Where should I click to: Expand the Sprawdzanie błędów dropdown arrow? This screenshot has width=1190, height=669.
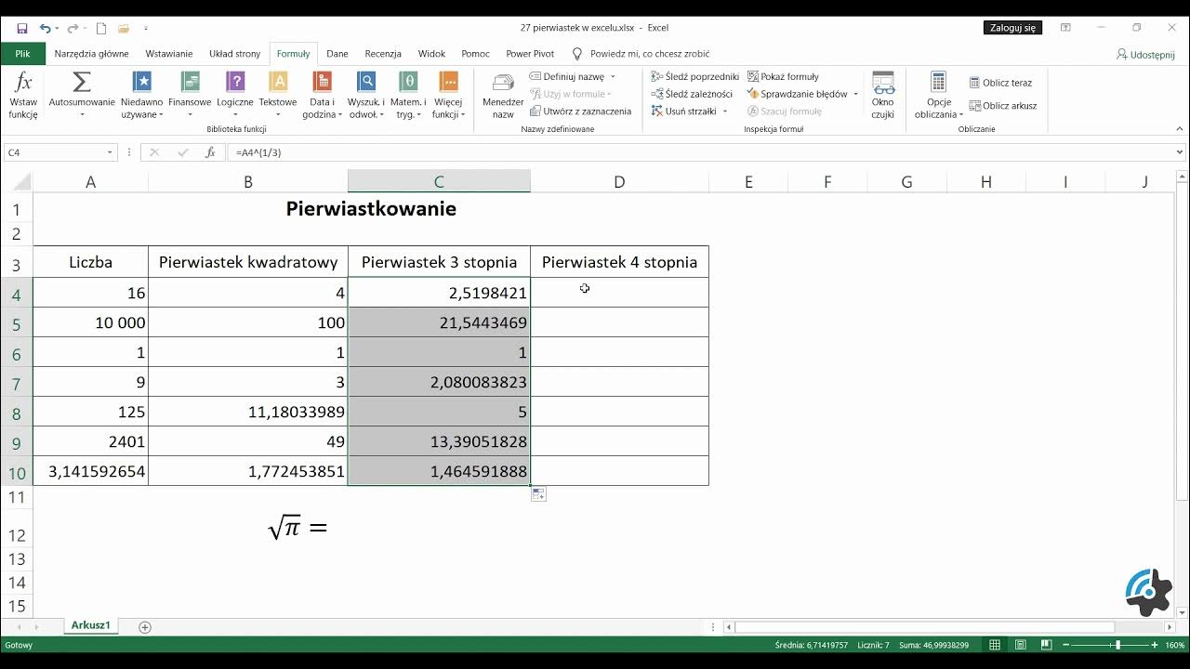pos(855,94)
